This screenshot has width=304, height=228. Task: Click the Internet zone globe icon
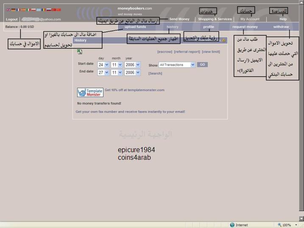click(x=232, y=225)
